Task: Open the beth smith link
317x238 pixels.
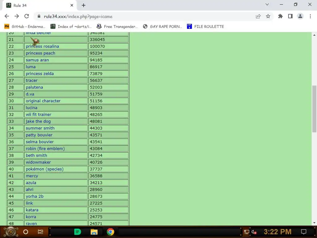Action: (37, 155)
